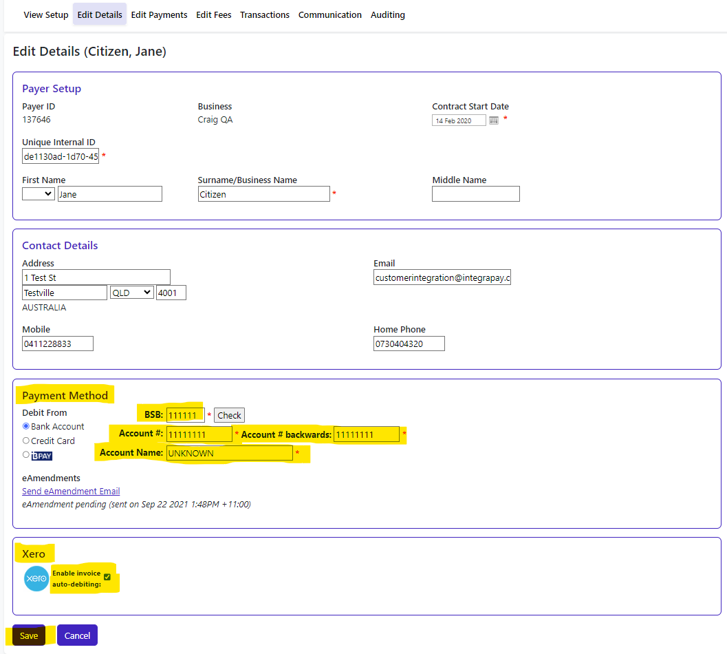This screenshot has width=727, height=654.
Task: Click the BSB Check button
Action: pos(229,415)
